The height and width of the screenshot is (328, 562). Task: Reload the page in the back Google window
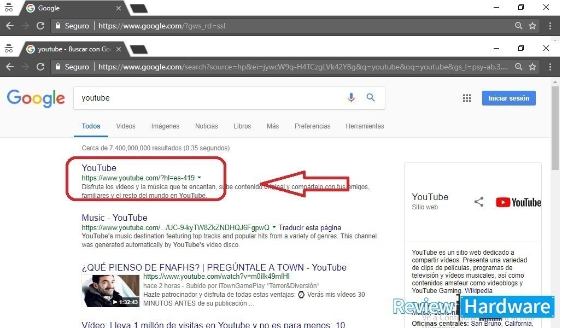tap(40, 26)
